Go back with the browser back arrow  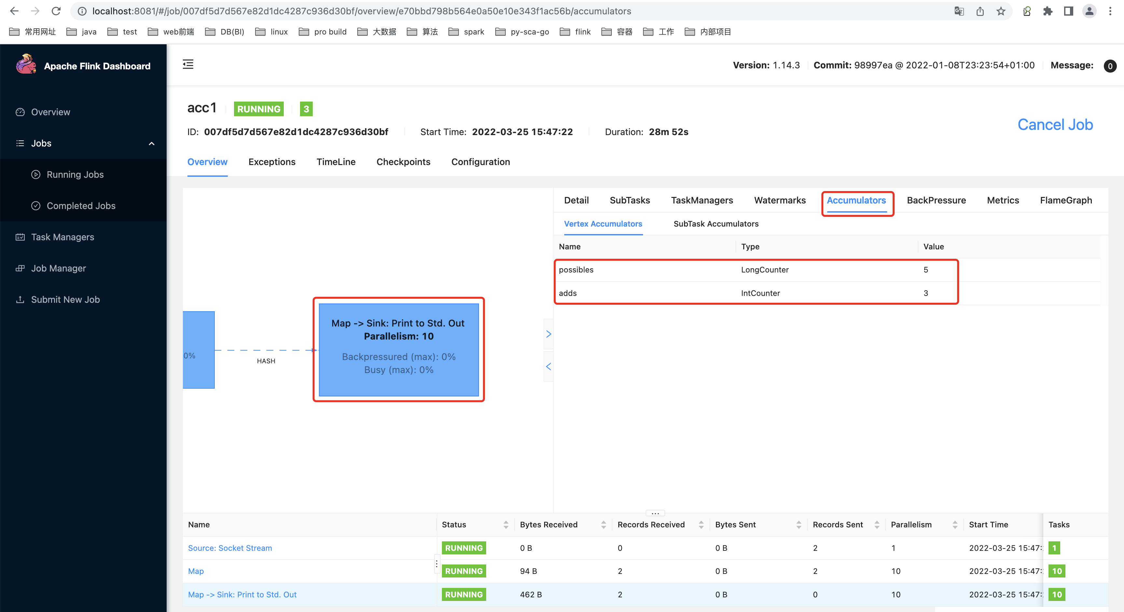pos(14,11)
